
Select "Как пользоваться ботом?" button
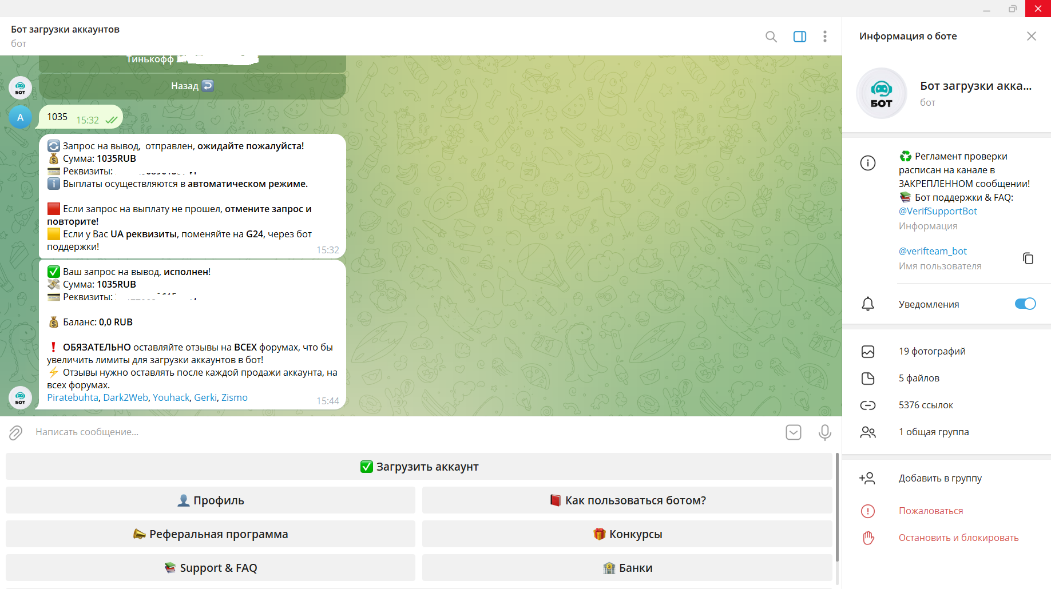(x=627, y=500)
